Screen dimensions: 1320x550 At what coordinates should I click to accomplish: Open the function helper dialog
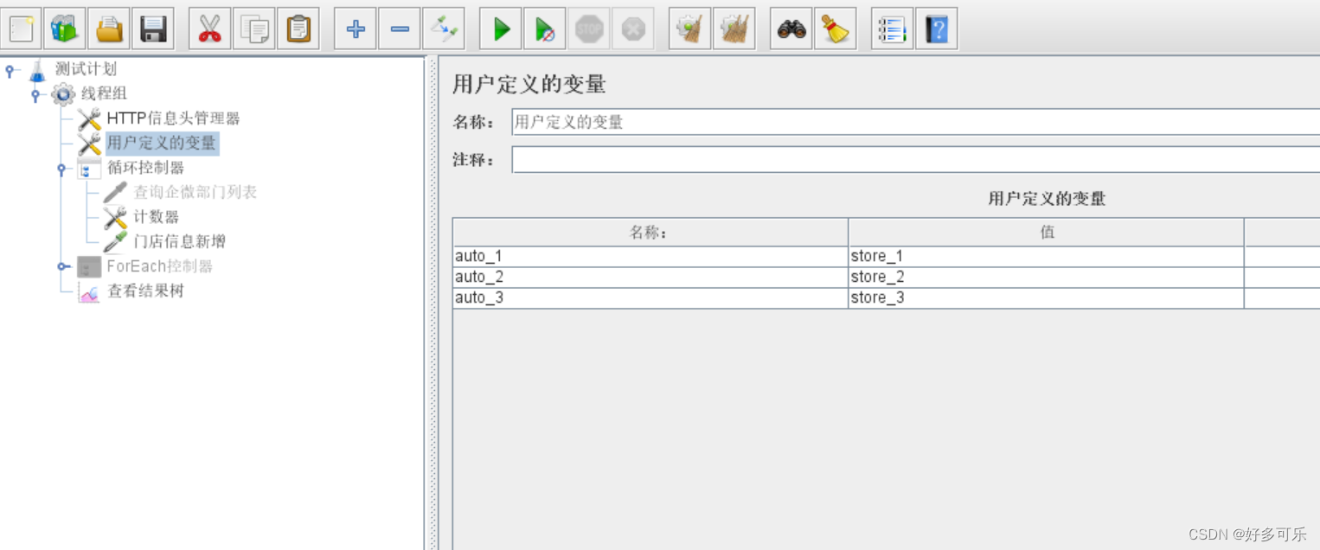(x=891, y=28)
